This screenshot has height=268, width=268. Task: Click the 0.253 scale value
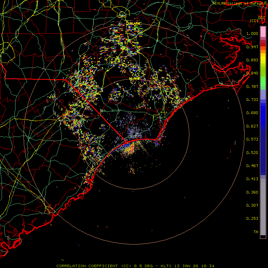(x=252, y=219)
